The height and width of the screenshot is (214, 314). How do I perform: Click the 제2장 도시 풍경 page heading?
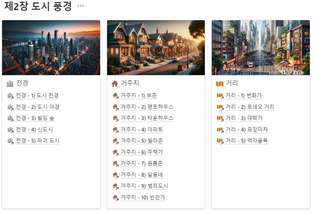pos(38,6)
